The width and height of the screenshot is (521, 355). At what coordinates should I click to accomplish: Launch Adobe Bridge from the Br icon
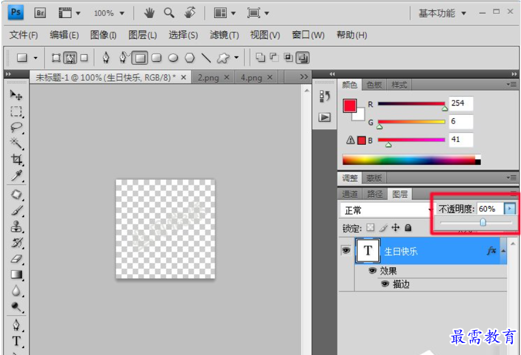[40, 13]
